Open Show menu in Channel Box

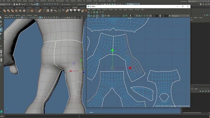pos(201,17)
